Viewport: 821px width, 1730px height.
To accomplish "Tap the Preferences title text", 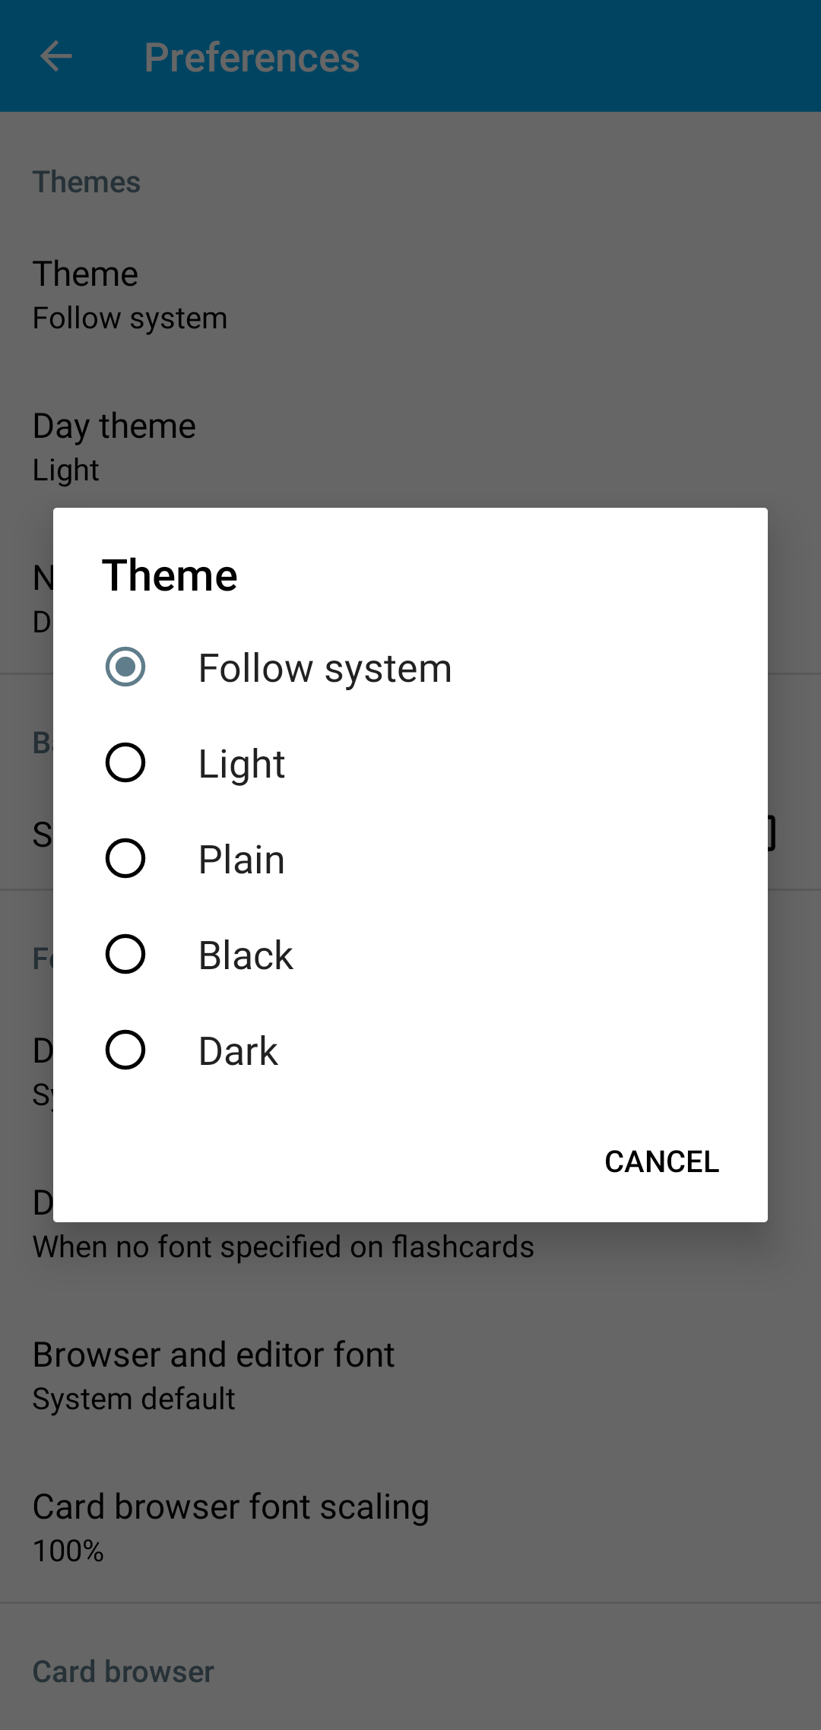I will pyautogui.click(x=252, y=56).
